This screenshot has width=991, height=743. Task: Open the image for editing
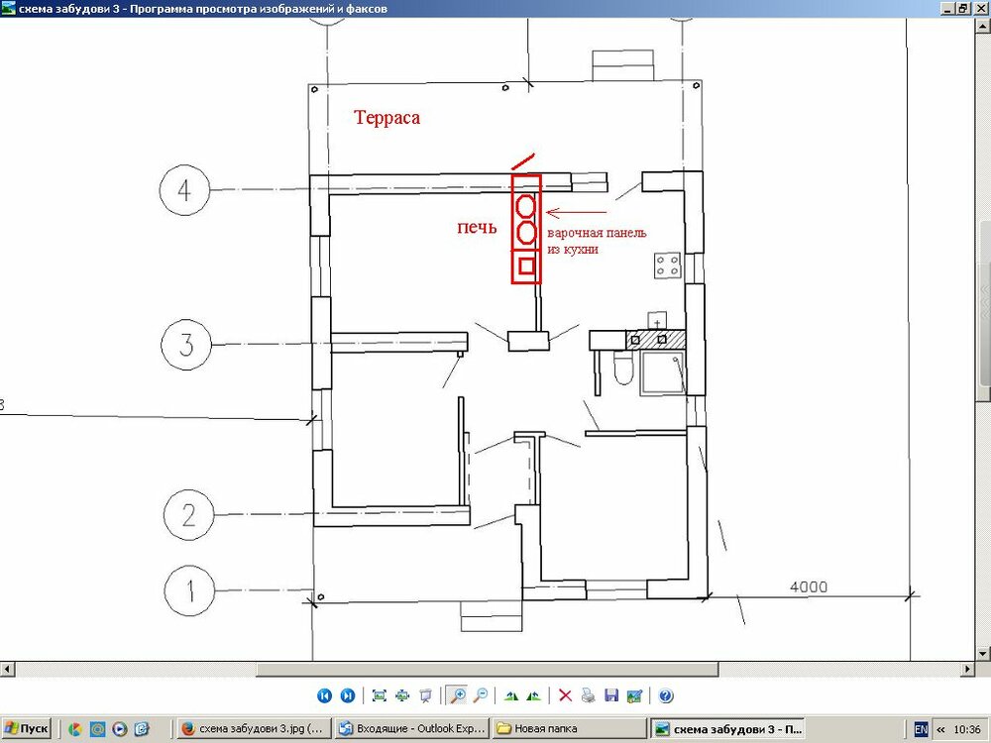[x=634, y=695]
